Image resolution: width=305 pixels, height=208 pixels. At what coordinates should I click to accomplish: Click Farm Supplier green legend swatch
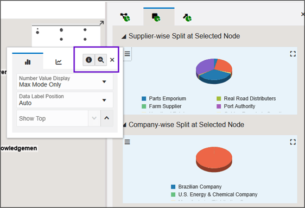point(144,106)
